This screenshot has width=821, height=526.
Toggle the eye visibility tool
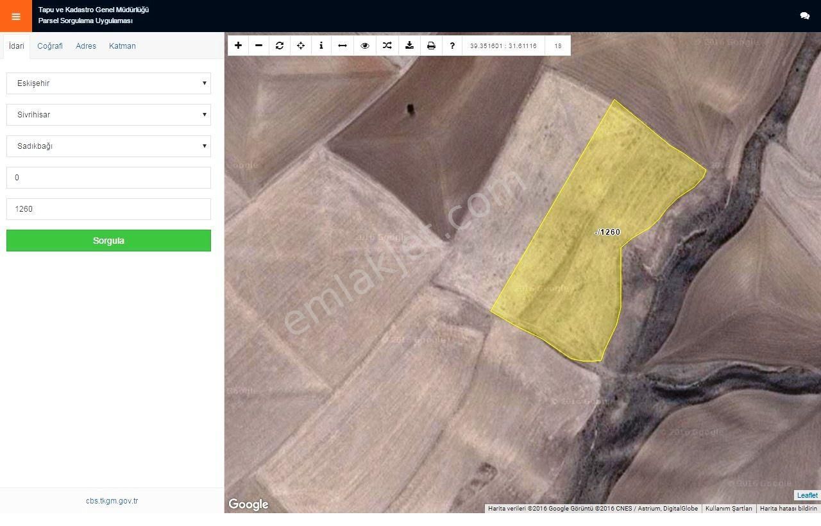click(x=365, y=46)
